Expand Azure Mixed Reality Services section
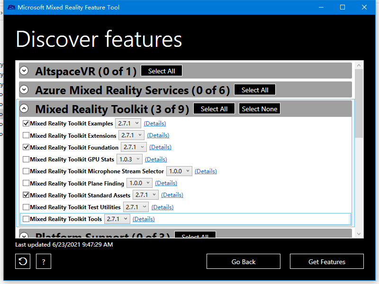 tap(24, 89)
